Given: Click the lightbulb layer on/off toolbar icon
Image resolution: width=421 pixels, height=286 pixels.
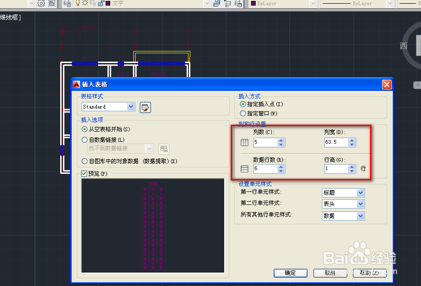Looking at the screenshot, I should [77, 4].
